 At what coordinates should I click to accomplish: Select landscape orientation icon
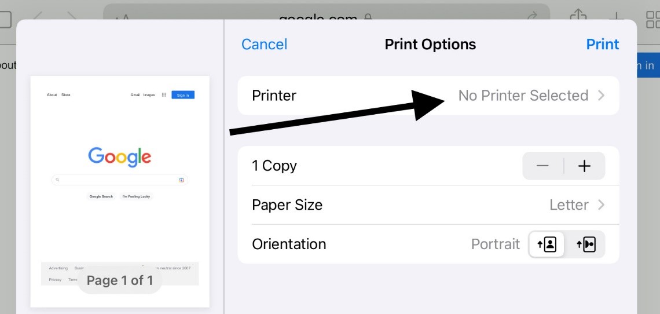pos(585,244)
